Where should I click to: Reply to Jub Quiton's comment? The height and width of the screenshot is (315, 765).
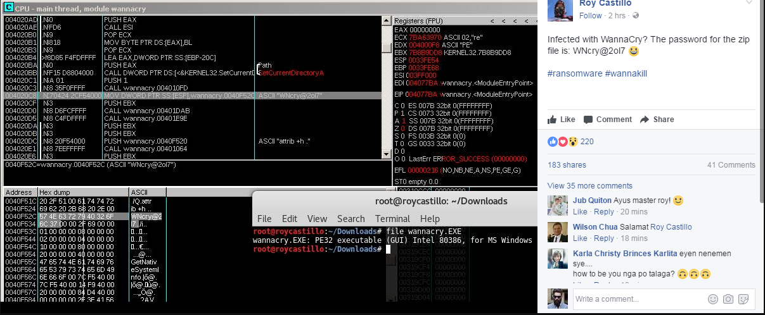tap(604, 212)
